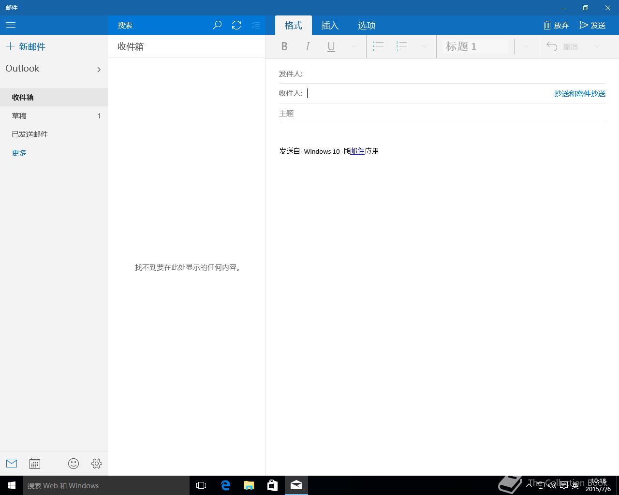Open settings gear icon
The height and width of the screenshot is (495, 619).
click(x=97, y=464)
